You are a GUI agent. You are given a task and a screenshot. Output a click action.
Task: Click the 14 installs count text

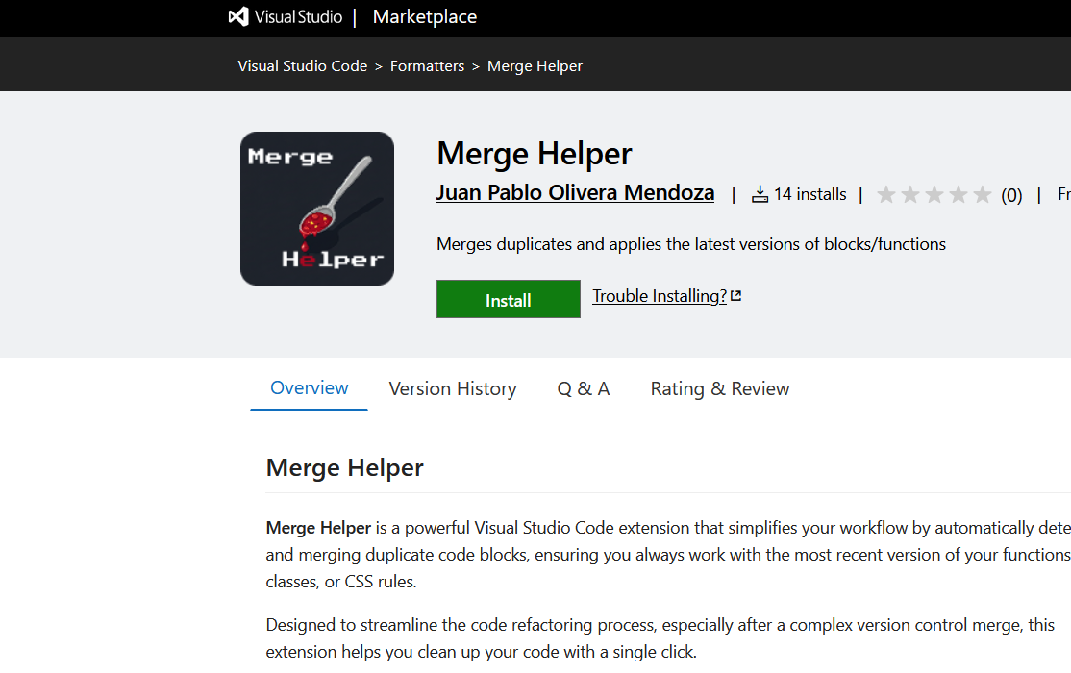[x=810, y=195]
